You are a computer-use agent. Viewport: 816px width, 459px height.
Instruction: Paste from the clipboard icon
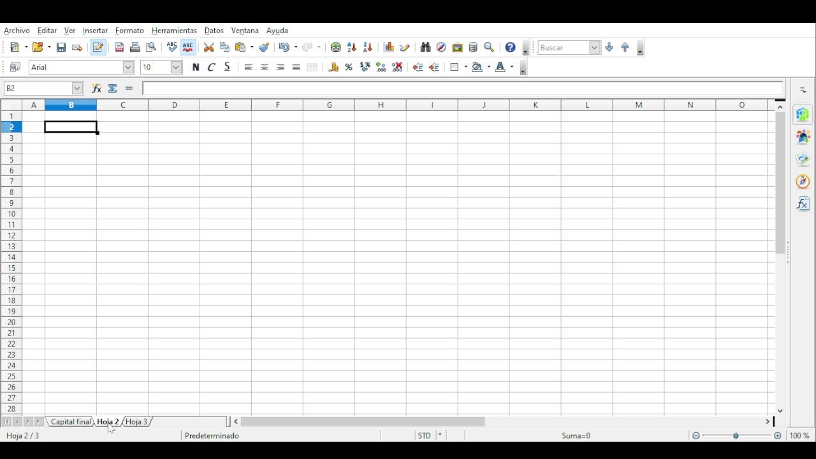point(240,47)
